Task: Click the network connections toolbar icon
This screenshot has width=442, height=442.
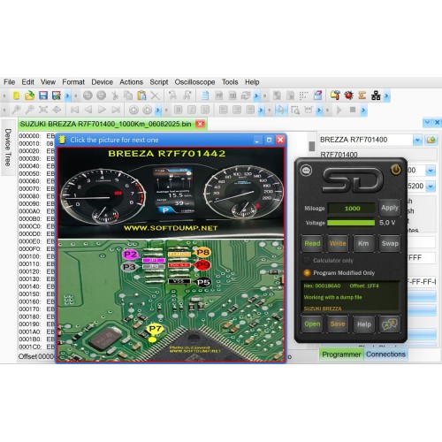Action: point(376,95)
